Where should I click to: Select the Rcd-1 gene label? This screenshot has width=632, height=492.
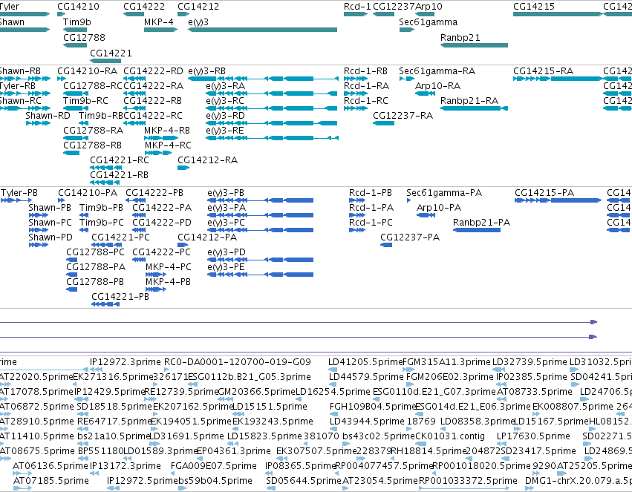pyautogui.click(x=357, y=7)
